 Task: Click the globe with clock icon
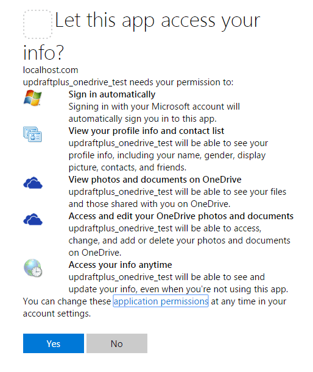tap(33, 268)
